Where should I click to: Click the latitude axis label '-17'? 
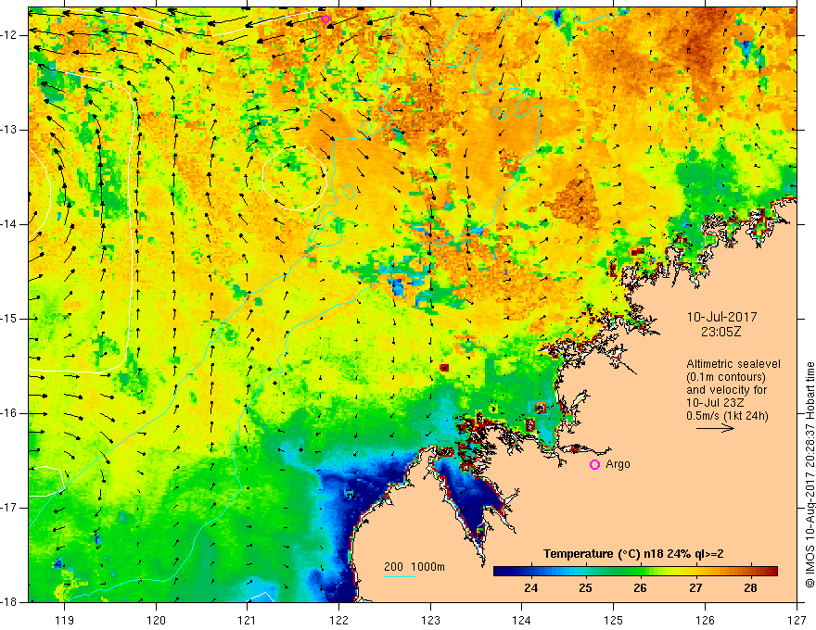tap(9, 508)
